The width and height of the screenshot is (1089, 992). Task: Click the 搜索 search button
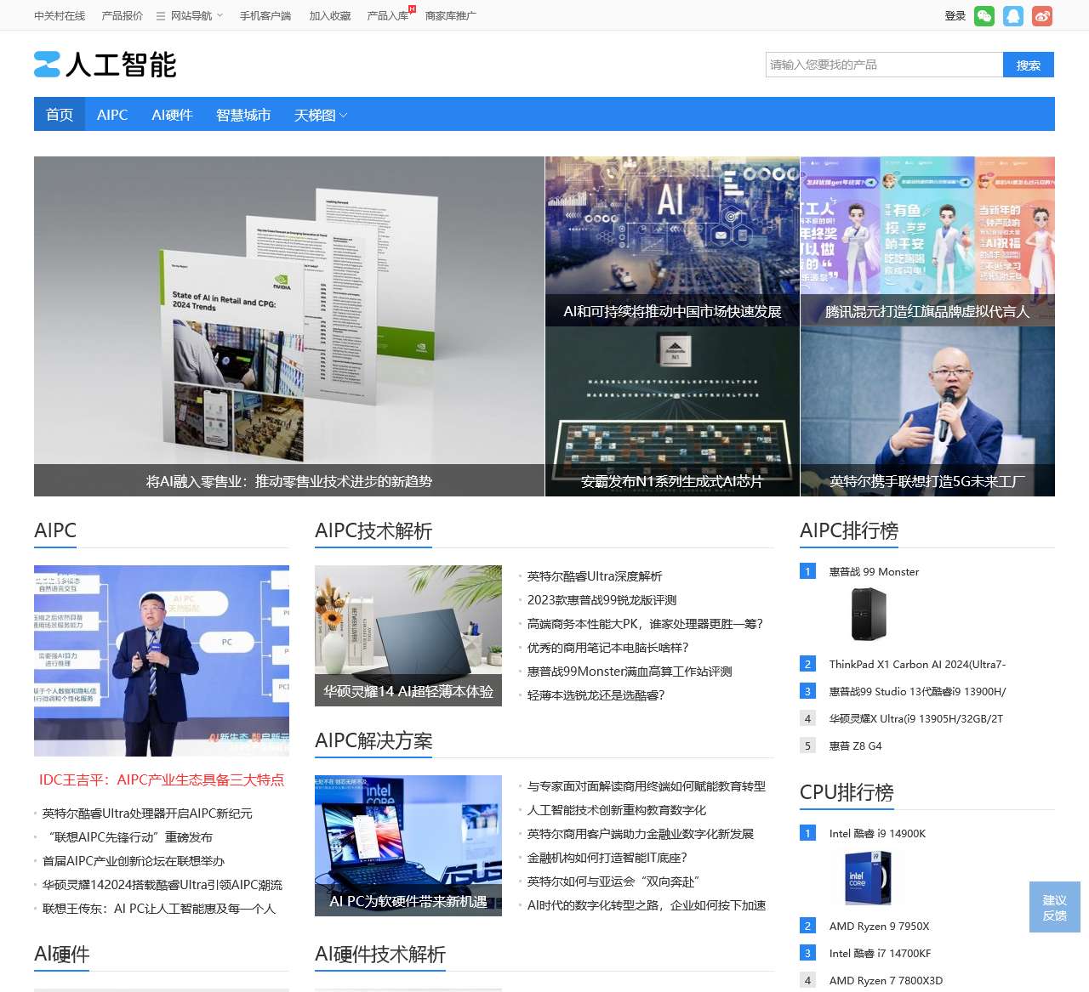pyautogui.click(x=1029, y=64)
